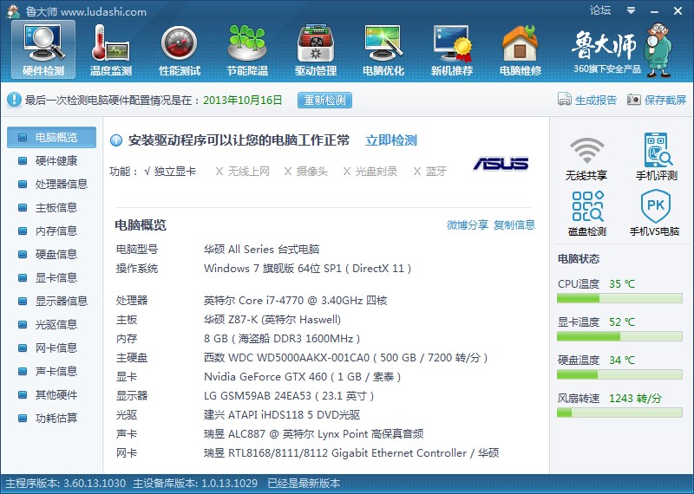Launch 磁盘检测 disk check tool
Image resolution: width=694 pixels, height=494 pixels.
[x=587, y=213]
